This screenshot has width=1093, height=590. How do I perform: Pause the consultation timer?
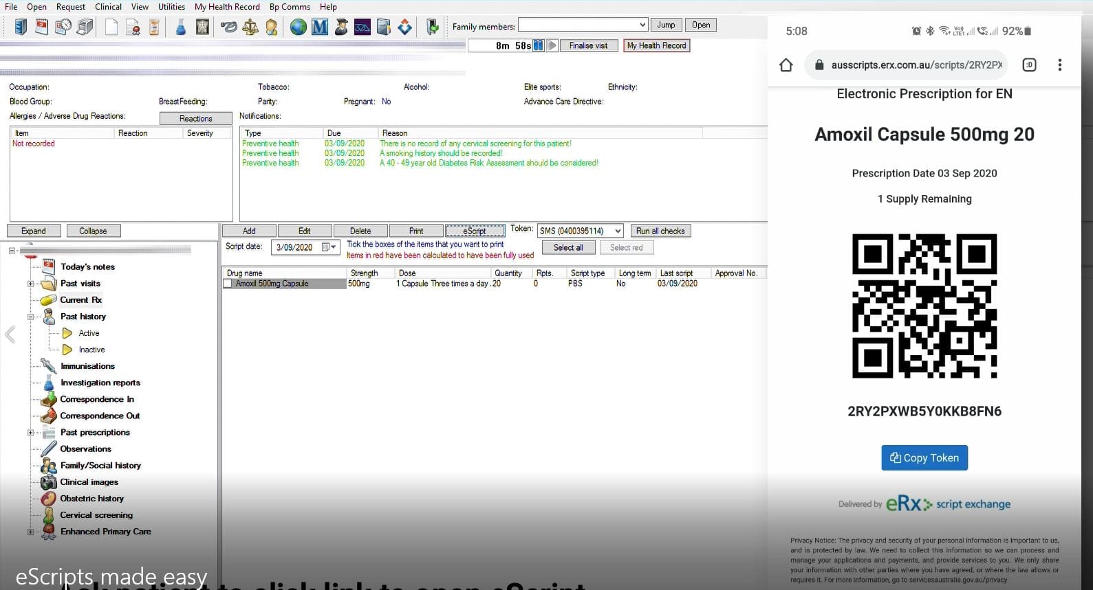click(x=539, y=45)
